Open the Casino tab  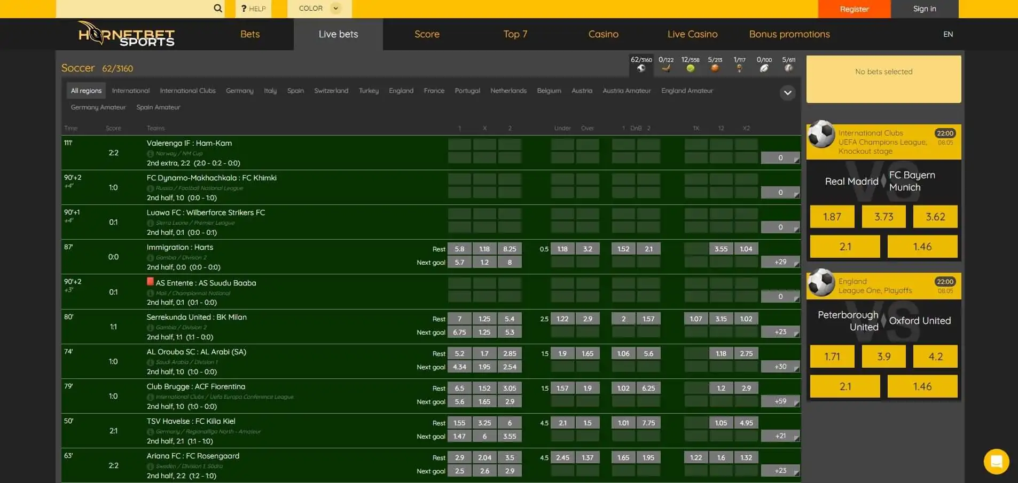[602, 34]
